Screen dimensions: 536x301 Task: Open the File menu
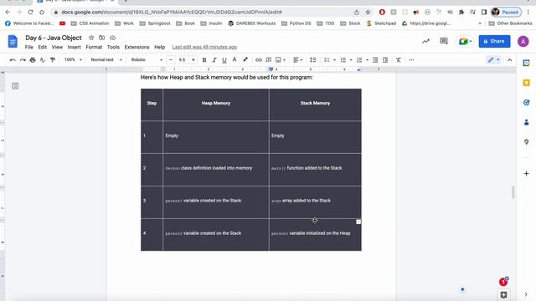click(x=29, y=47)
